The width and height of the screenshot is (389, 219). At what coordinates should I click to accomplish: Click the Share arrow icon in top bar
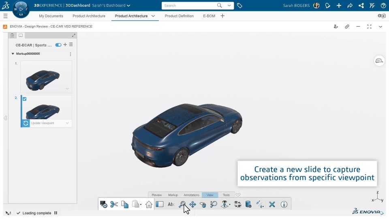click(x=350, y=5)
